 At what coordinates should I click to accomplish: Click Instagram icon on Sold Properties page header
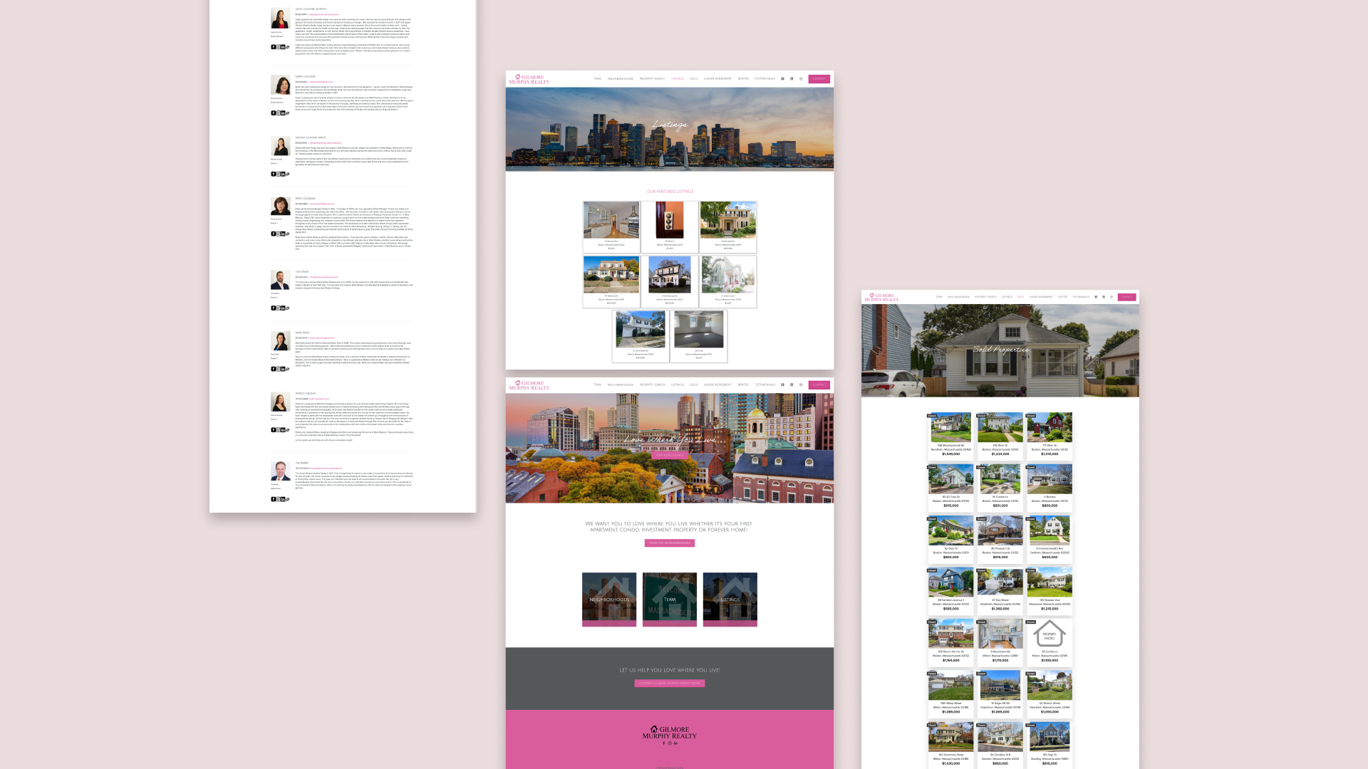tap(1111, 297)
